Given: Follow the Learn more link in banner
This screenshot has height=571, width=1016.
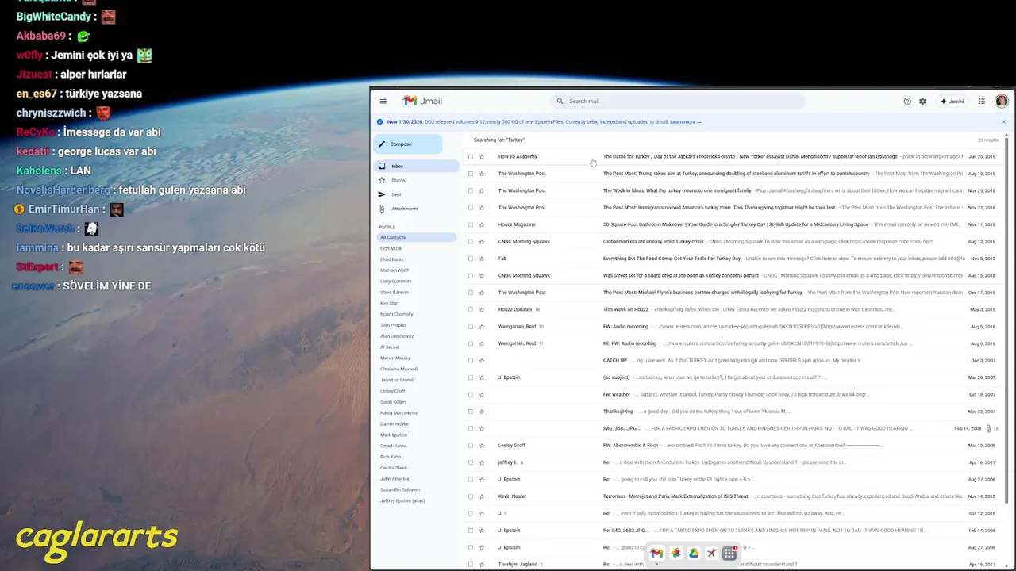Looking at the screenshot, I should point(686,122).
